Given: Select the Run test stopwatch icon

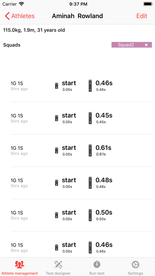Looking at the screenshot, I should [x=97, y=264].
